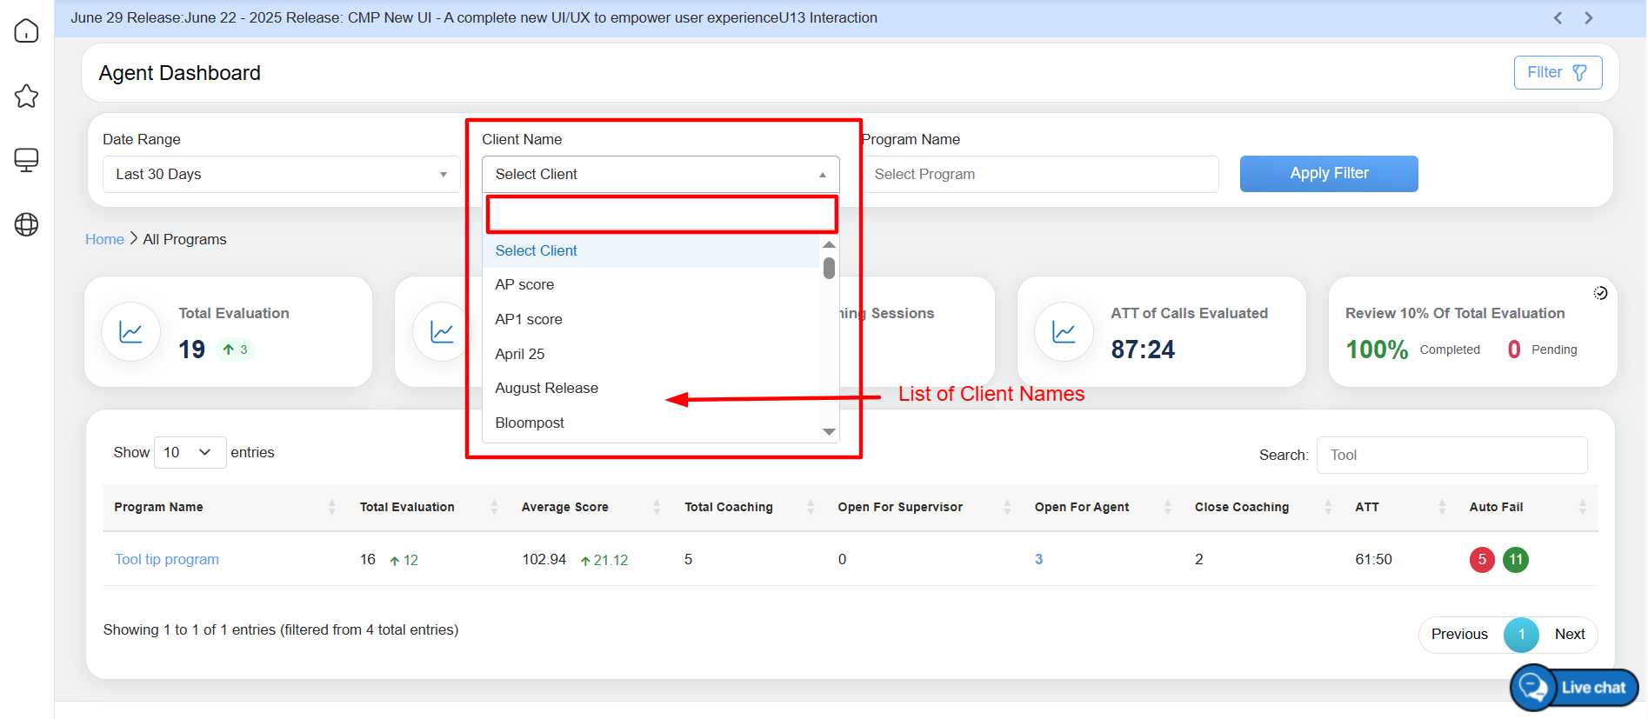Viewport: 1648px width, 719px height.
Task: Collapse the Select Client dropdown
Action: tap(660, 175)
